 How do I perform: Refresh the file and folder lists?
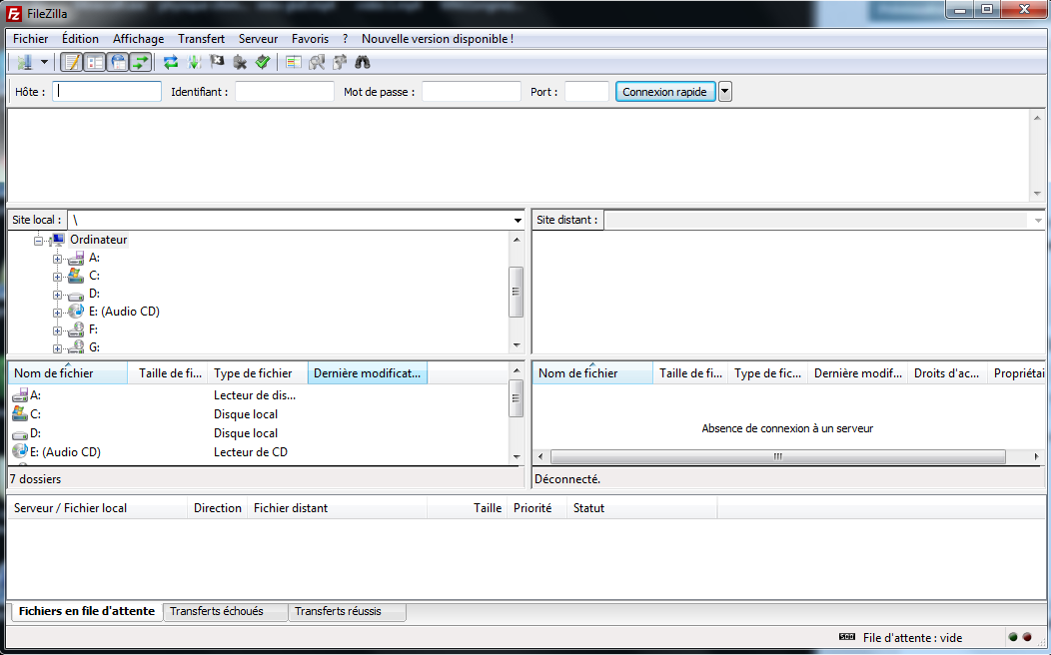(x=171, y=62)
